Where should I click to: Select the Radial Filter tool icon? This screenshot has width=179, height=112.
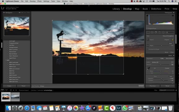[163, 32]
